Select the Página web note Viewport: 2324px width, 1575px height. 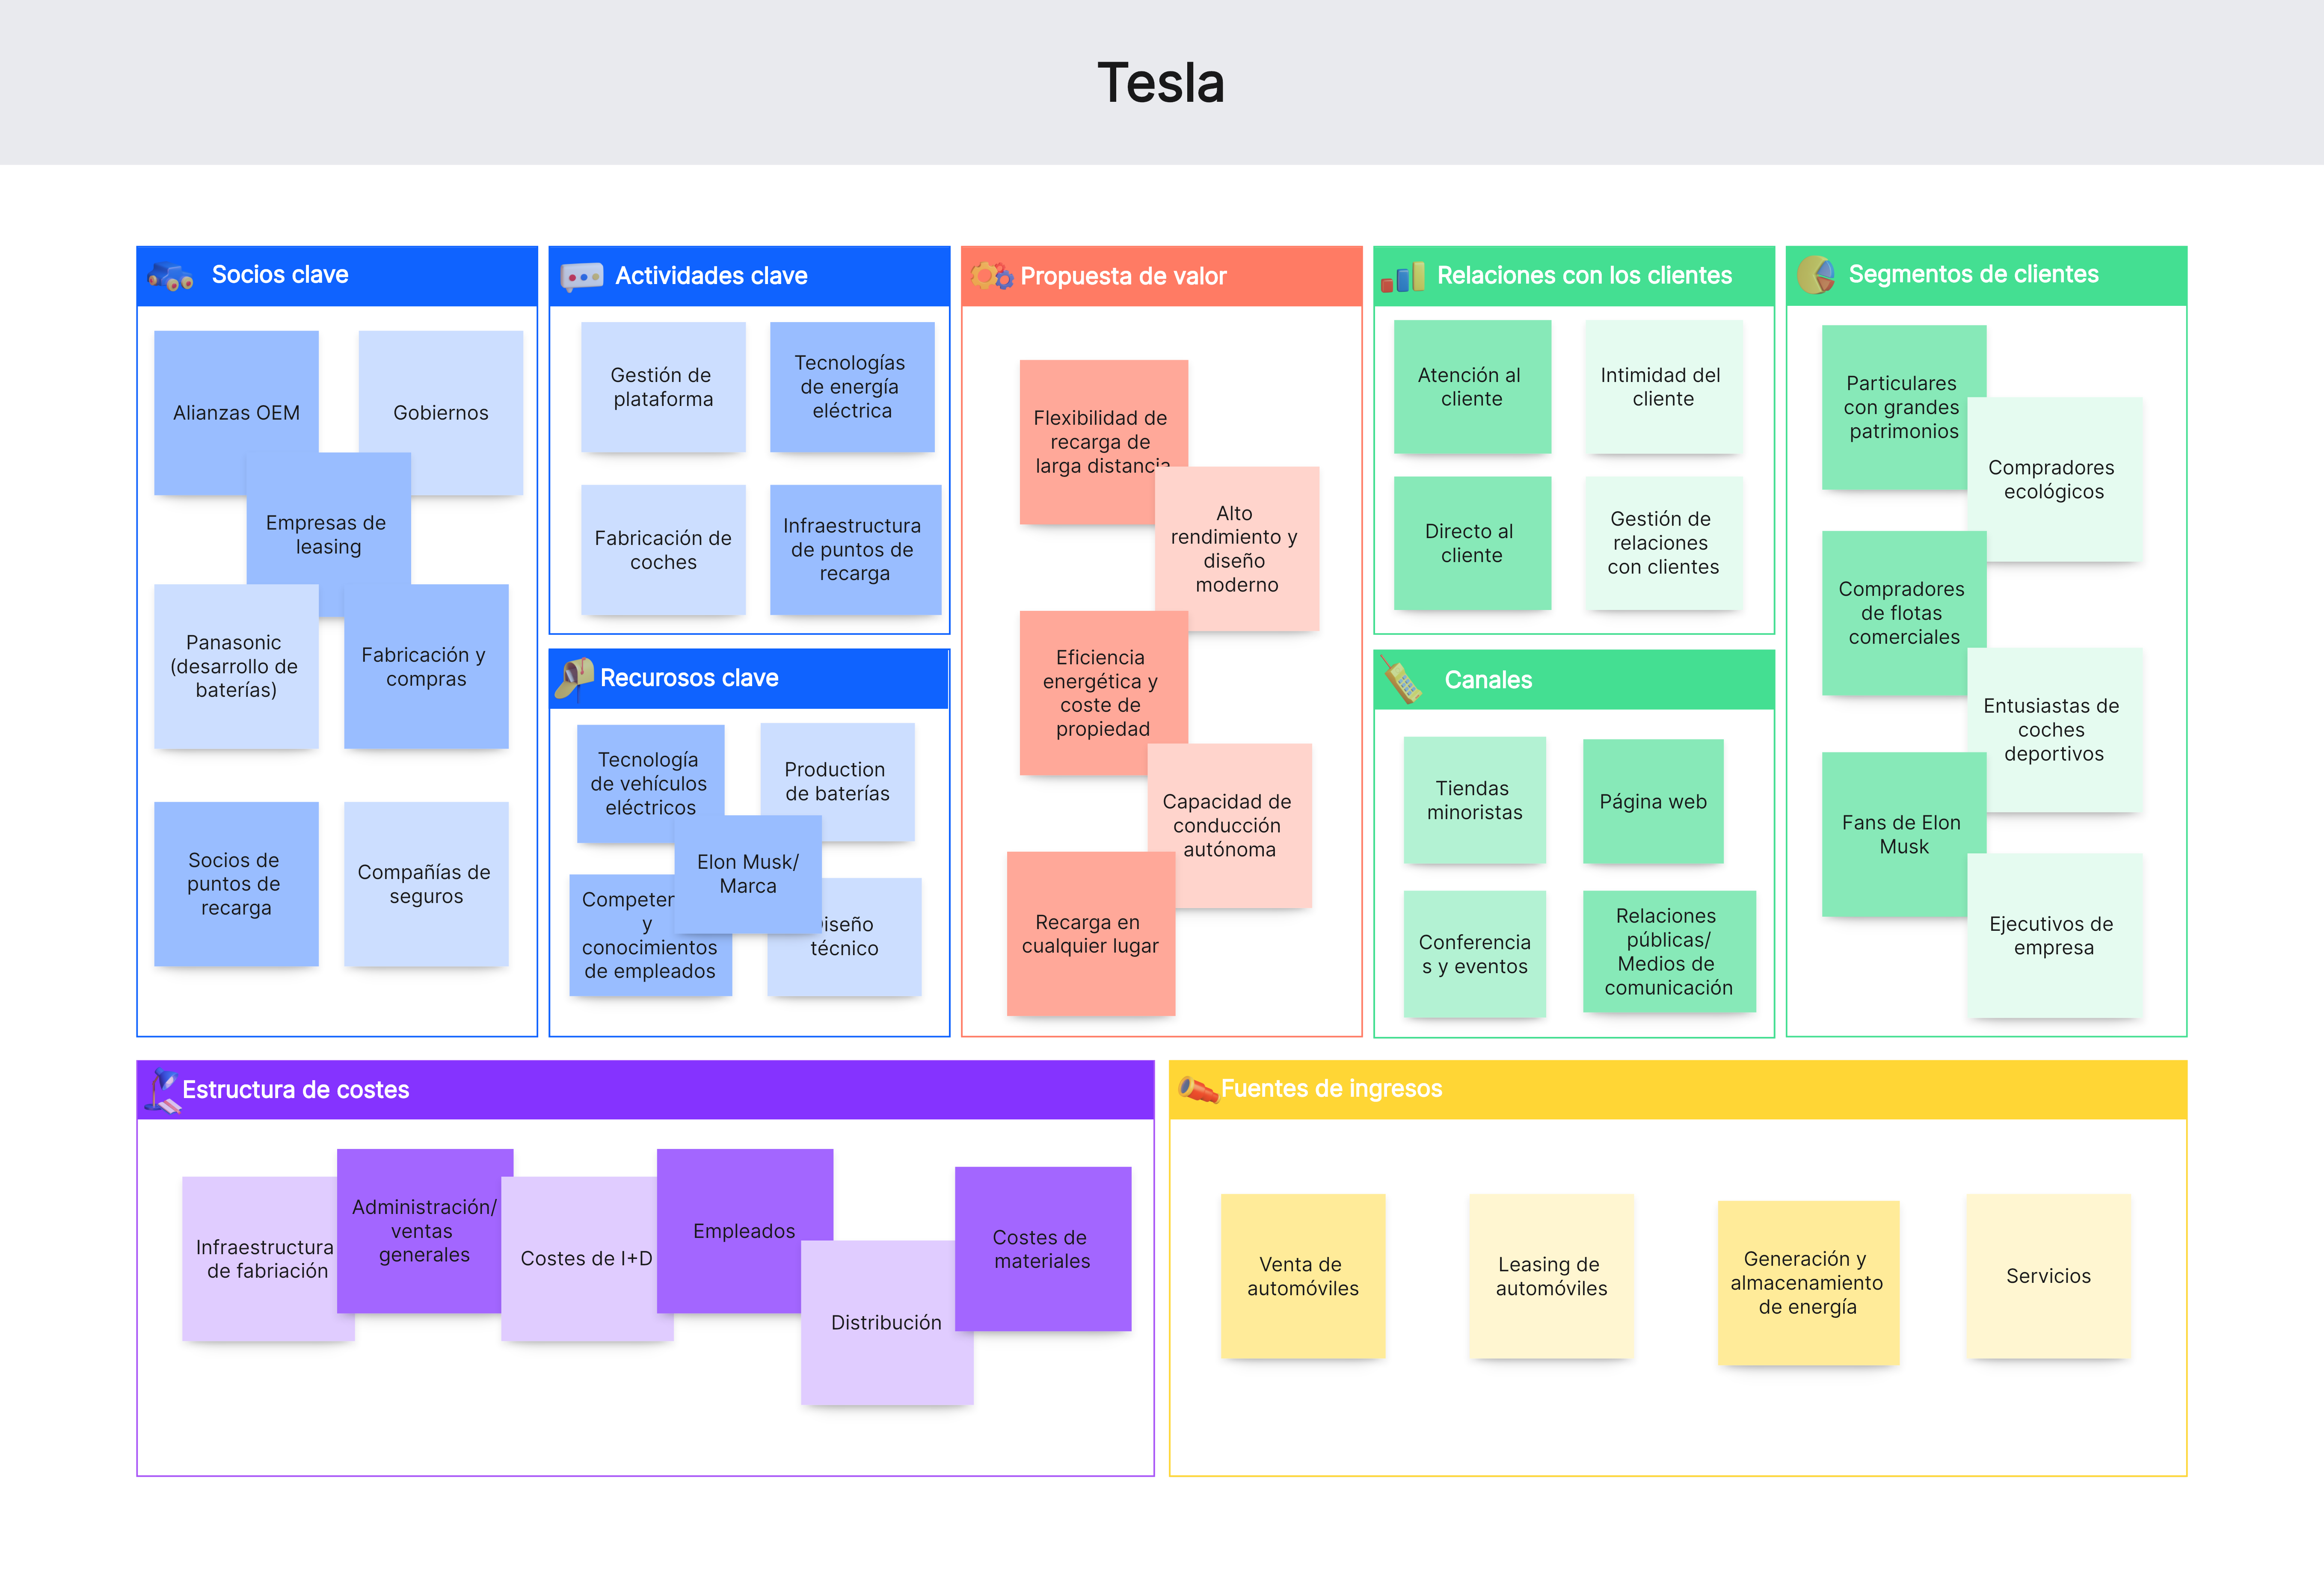pos(1653,801)
